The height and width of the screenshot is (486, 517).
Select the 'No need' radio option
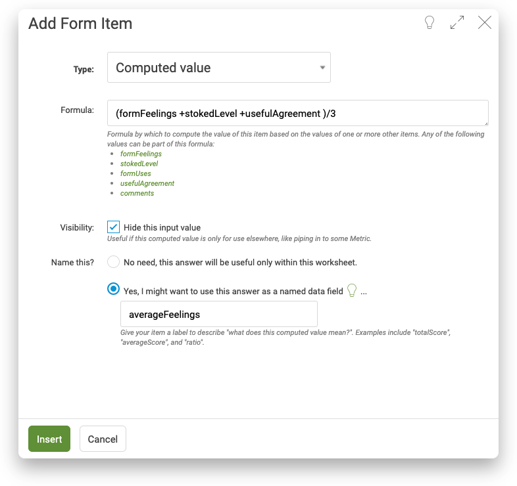pos(113,262)
